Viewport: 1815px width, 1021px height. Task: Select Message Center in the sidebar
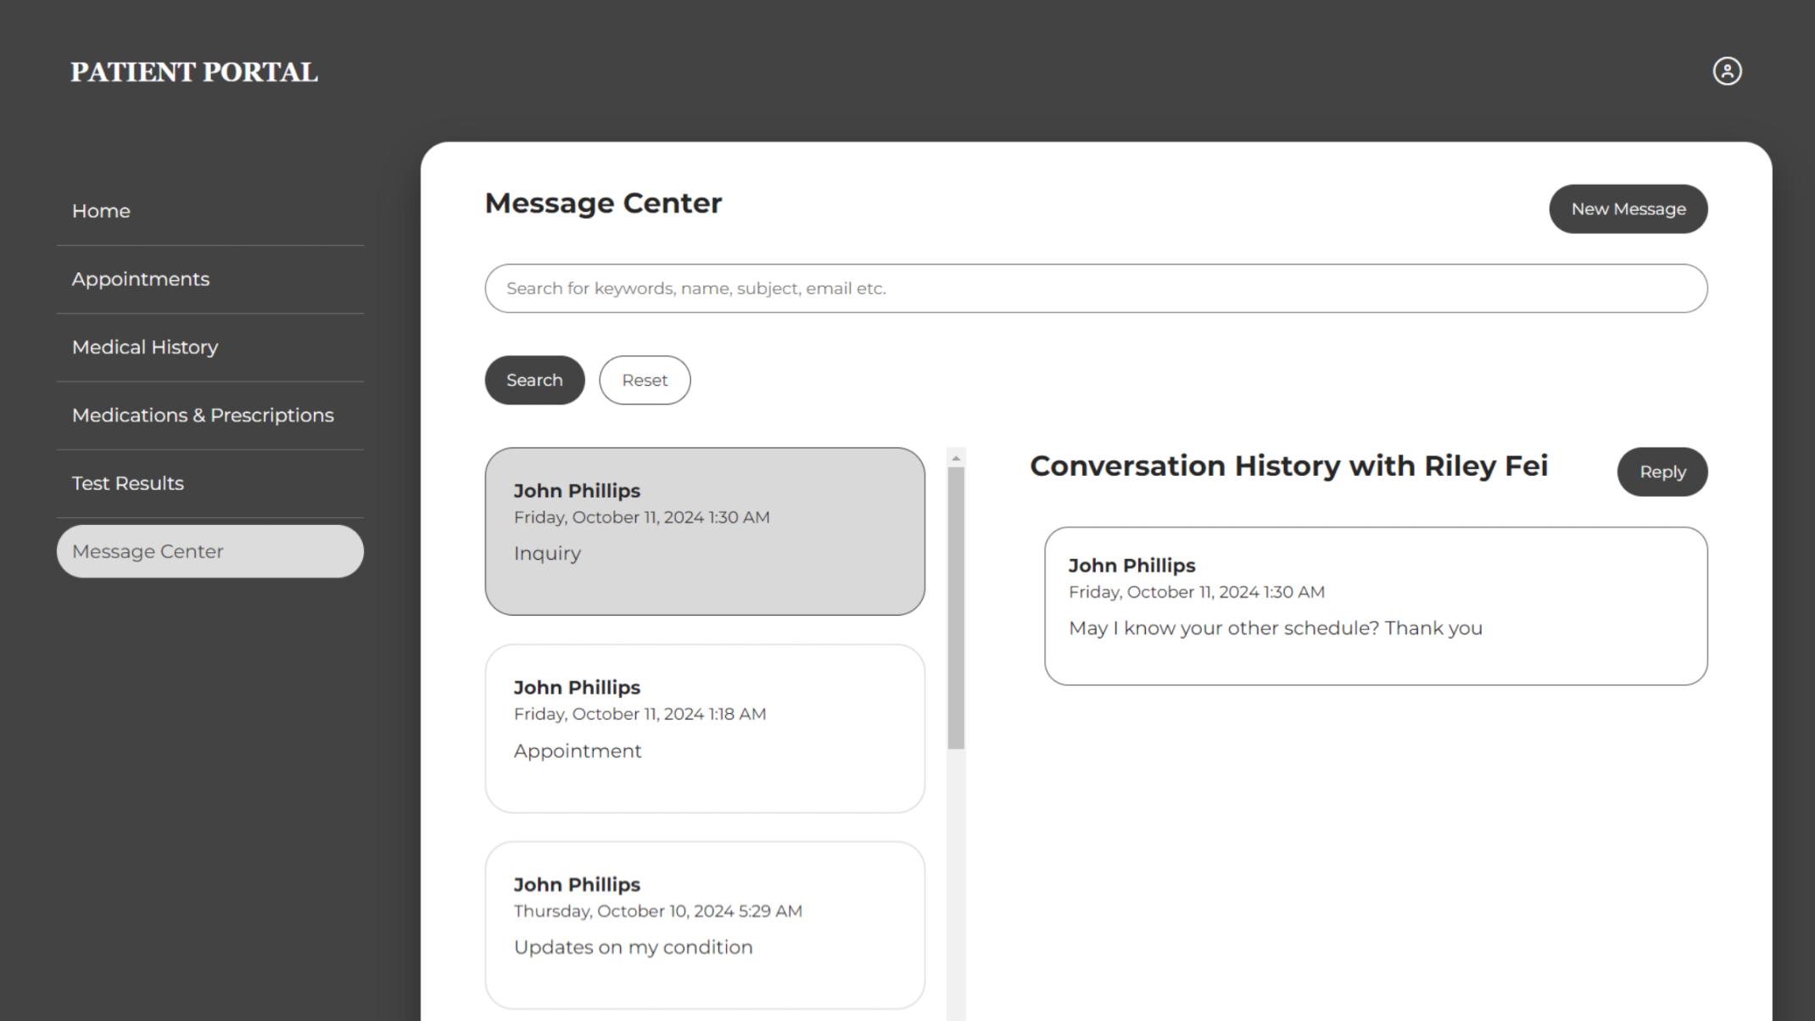click(x=148, y=551)
